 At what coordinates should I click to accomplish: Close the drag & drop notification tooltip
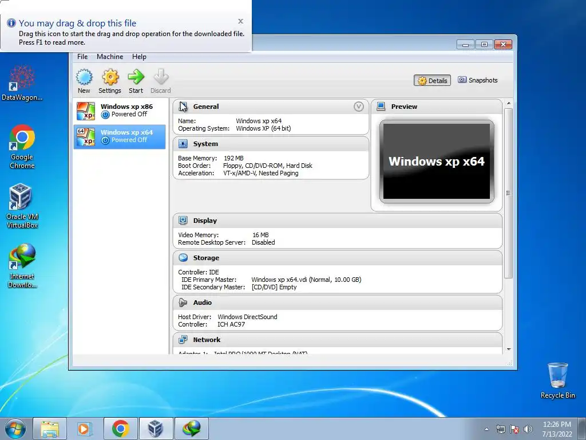pos(241,21)
